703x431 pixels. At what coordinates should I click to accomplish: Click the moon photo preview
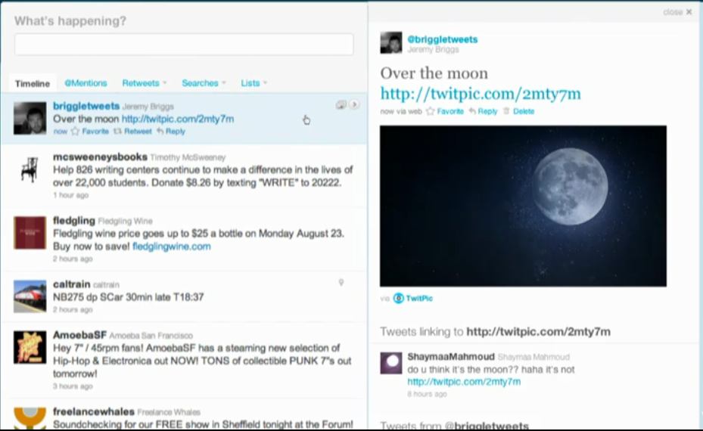(x=523, y=206)
